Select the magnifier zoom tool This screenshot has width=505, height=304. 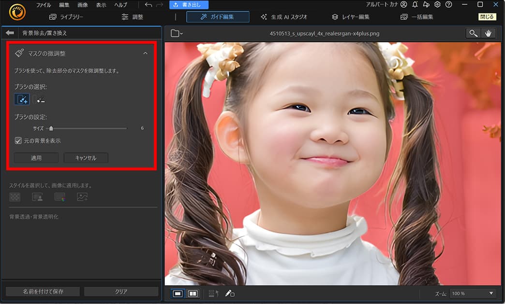click(473, 33)
